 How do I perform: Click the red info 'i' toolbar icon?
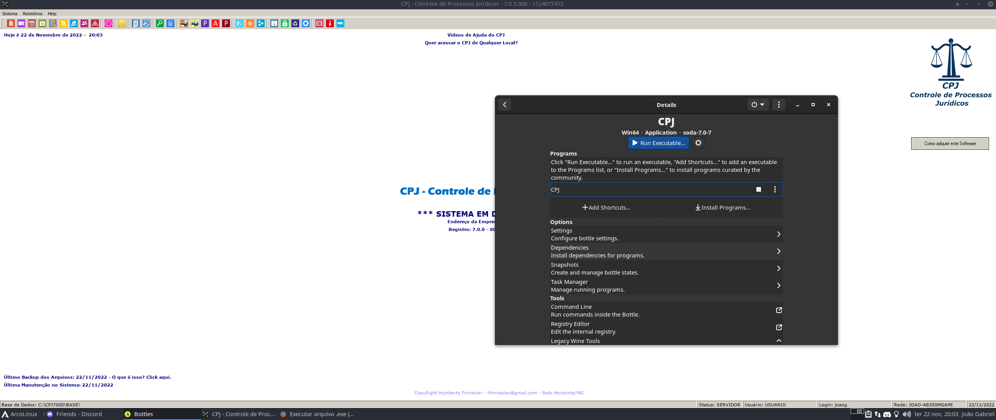pyautogui.click(x=330, y=23)
